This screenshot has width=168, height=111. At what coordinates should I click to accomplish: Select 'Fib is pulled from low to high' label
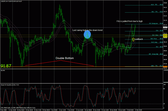(x=130, y=21)
